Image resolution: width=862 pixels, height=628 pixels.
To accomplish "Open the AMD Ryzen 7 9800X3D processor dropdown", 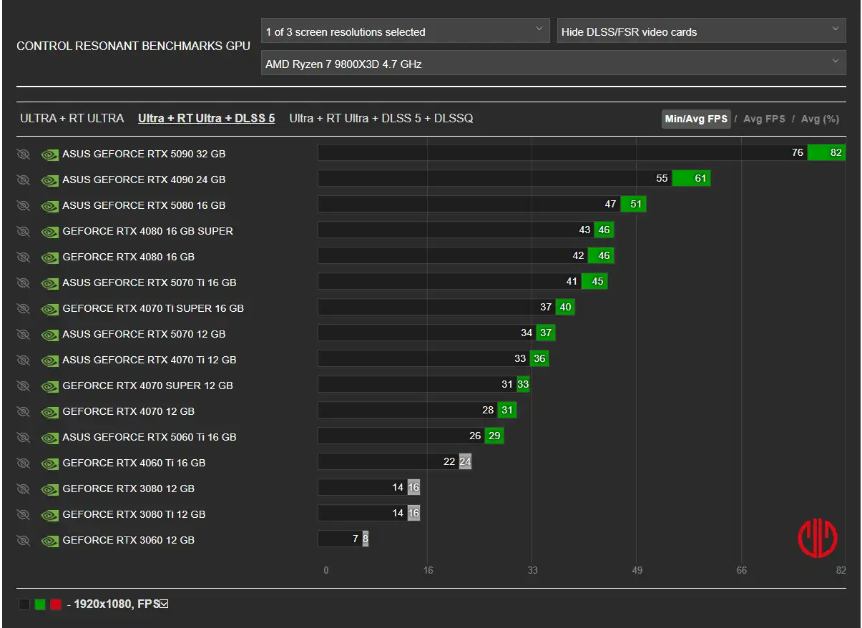I will pyautogui.click(x=553, y=63).
